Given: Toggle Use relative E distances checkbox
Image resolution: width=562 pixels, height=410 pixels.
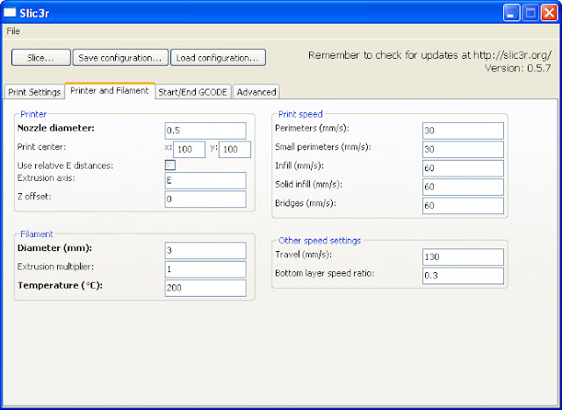Looking at the screenshot, I should point(169,165).
